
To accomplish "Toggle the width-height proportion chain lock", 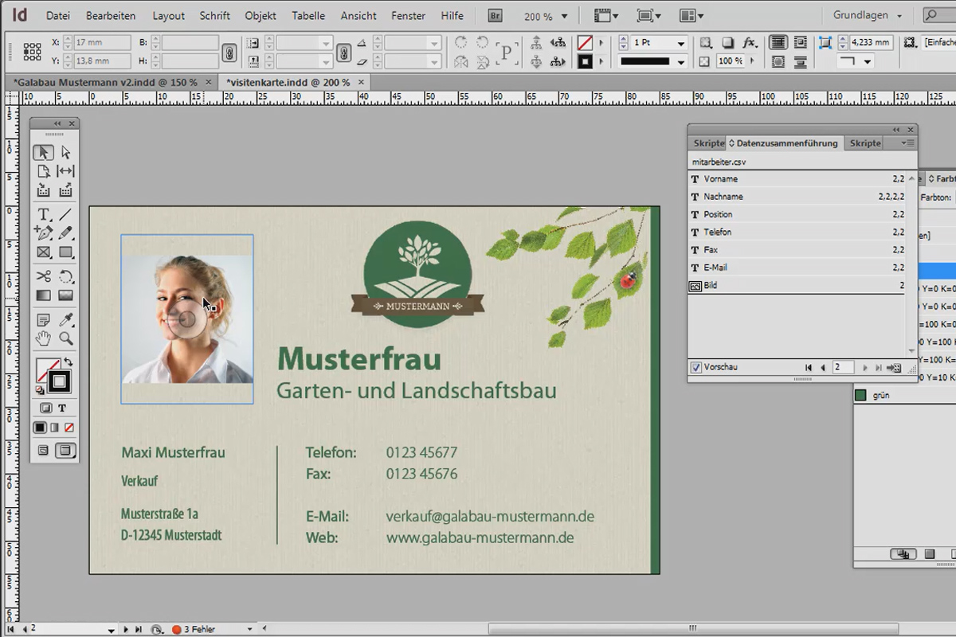I will click(x=229, y=52).
